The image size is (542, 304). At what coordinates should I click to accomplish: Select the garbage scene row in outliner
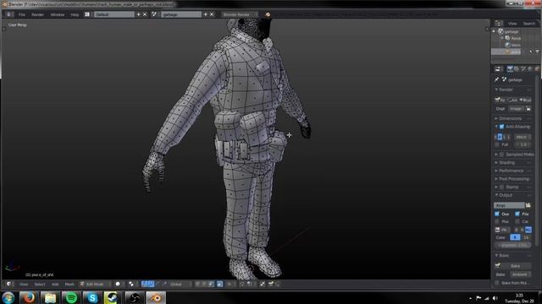click(x=512, y=31)
